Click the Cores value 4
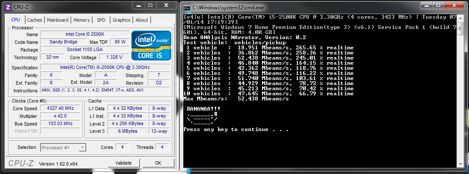 122,147
